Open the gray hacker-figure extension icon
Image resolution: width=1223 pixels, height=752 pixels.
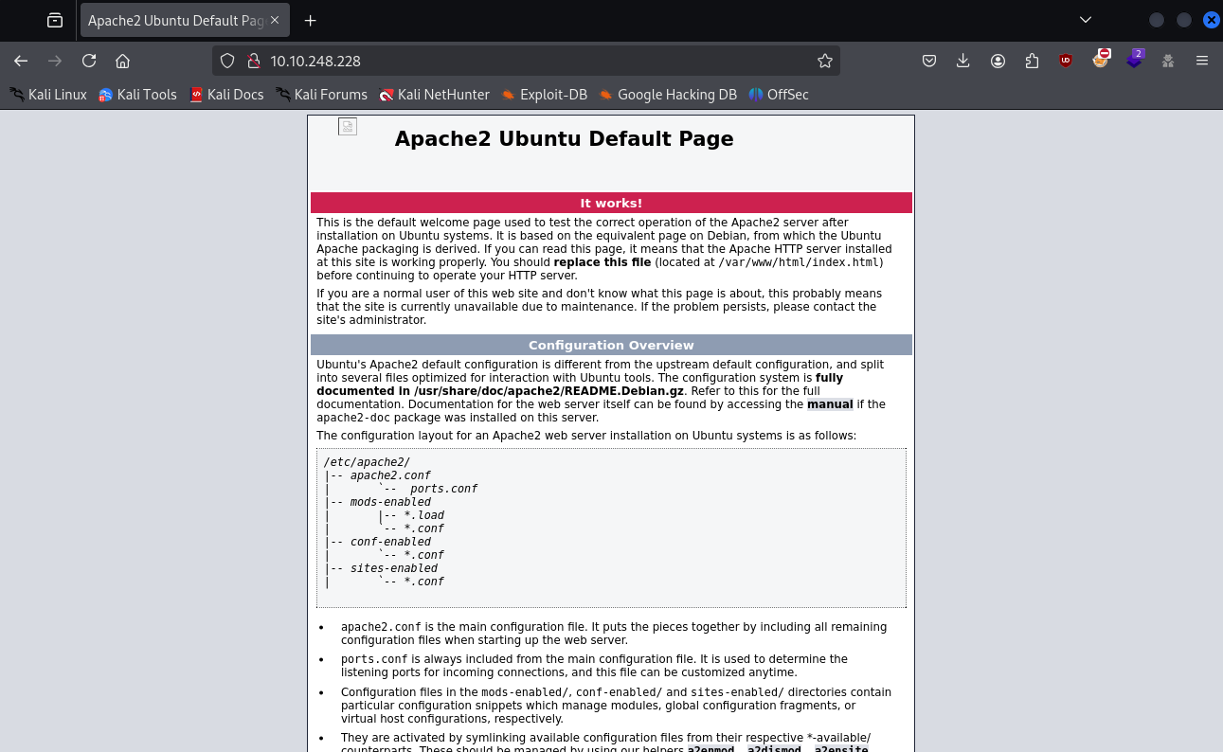tap(1168, 61)
